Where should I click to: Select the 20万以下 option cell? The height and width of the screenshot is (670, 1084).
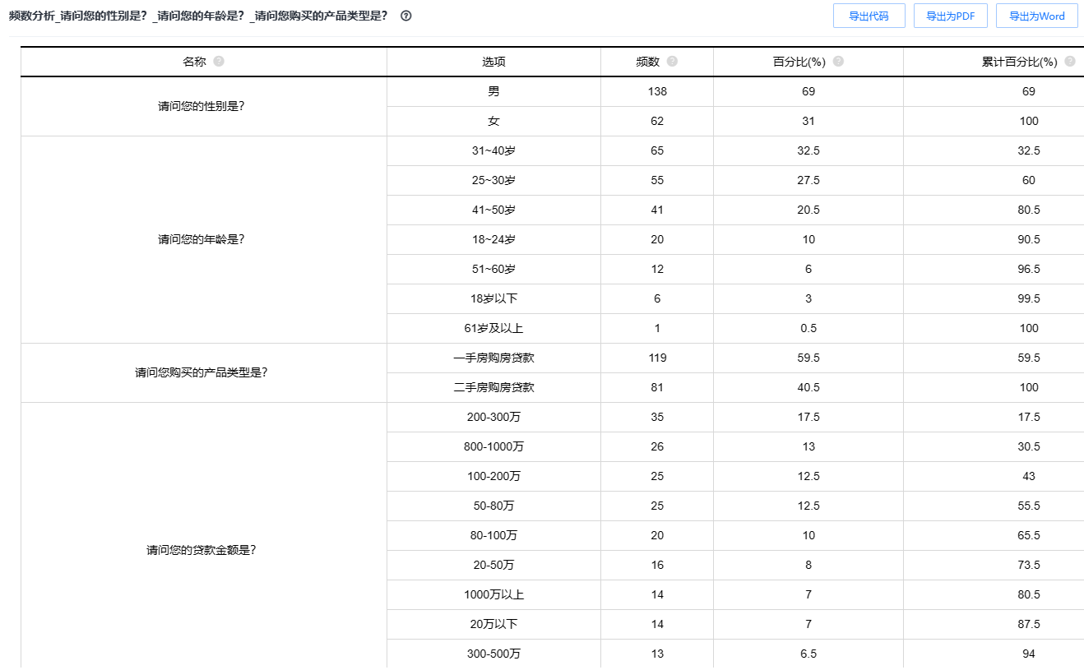(493, 624)
